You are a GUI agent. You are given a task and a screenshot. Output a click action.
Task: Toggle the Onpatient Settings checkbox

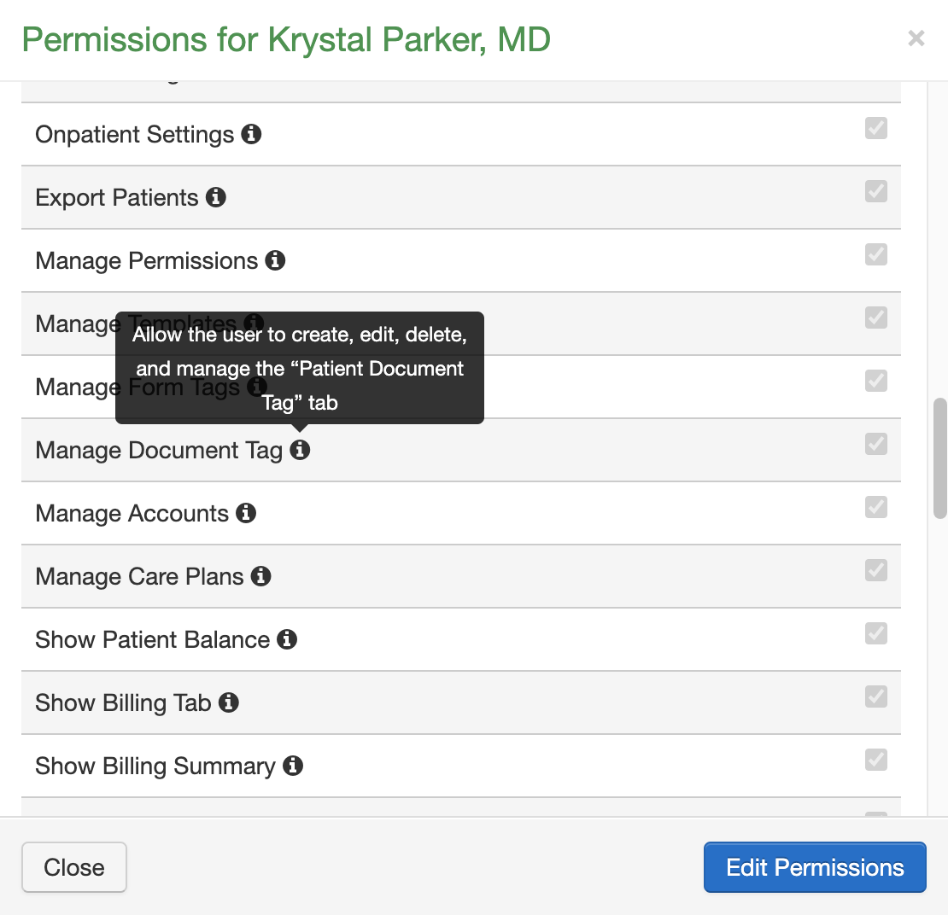click(x=875, y=128)
